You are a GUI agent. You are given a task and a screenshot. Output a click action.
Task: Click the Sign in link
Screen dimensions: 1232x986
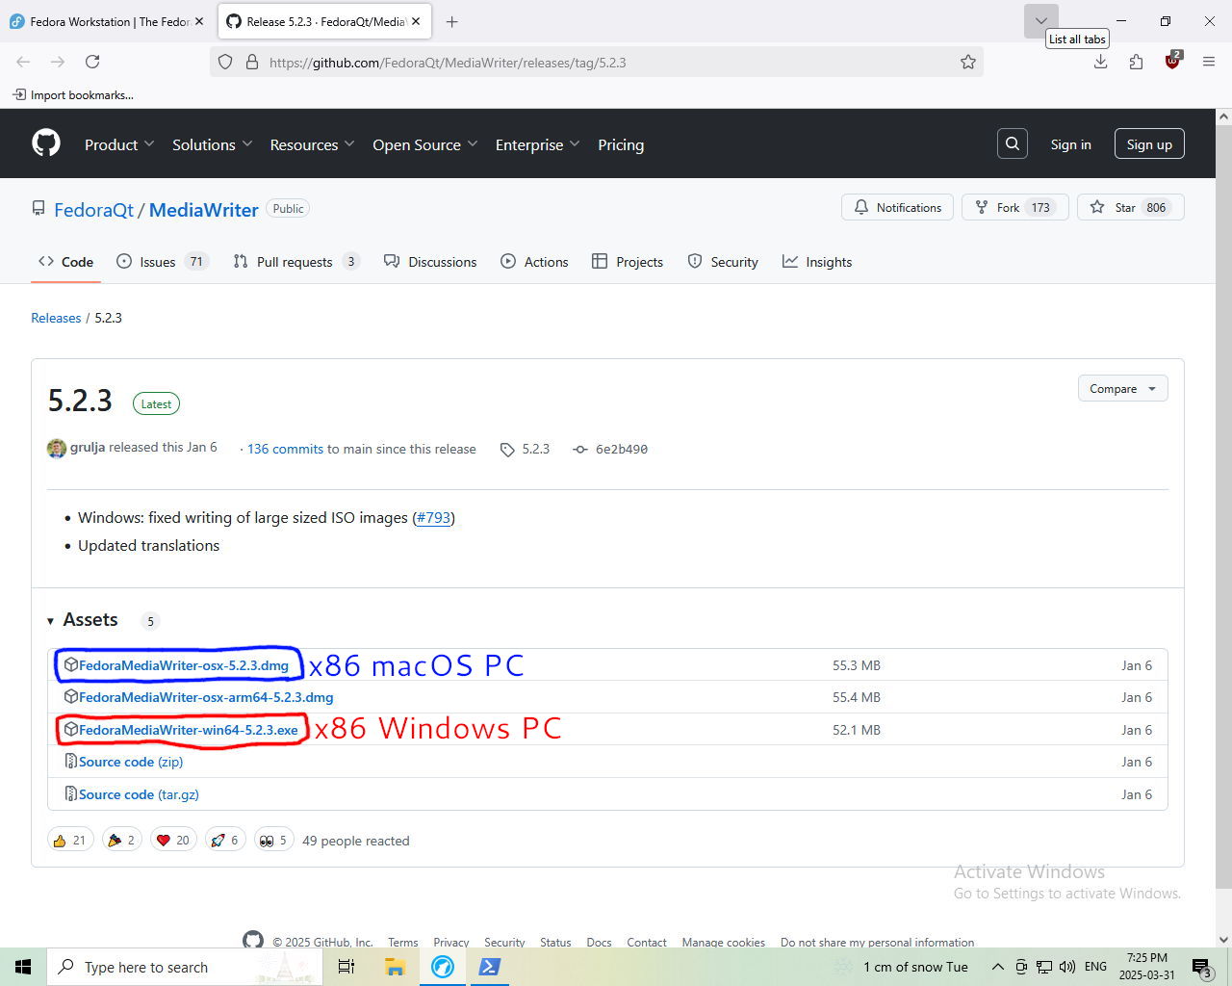(1070, 144)
